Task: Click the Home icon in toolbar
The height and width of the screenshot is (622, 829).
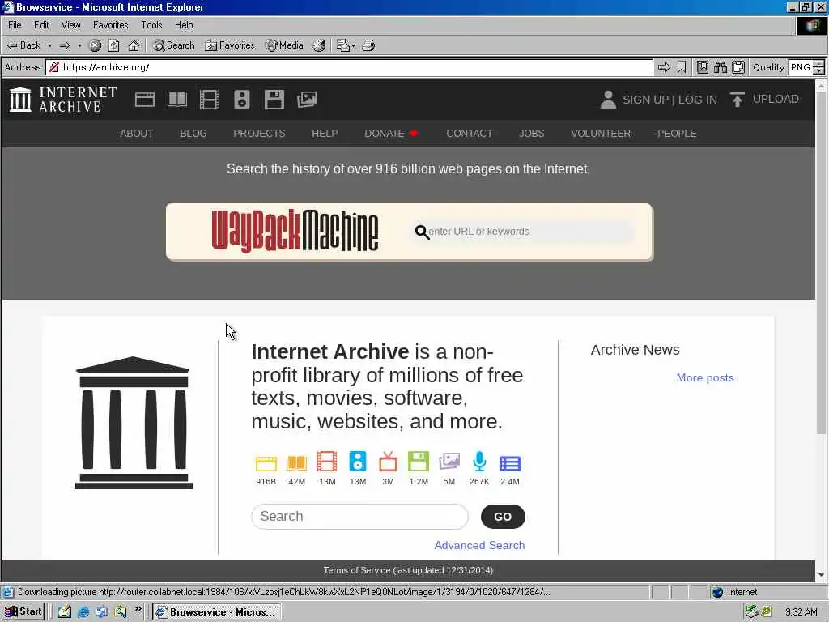Action: 134,45
